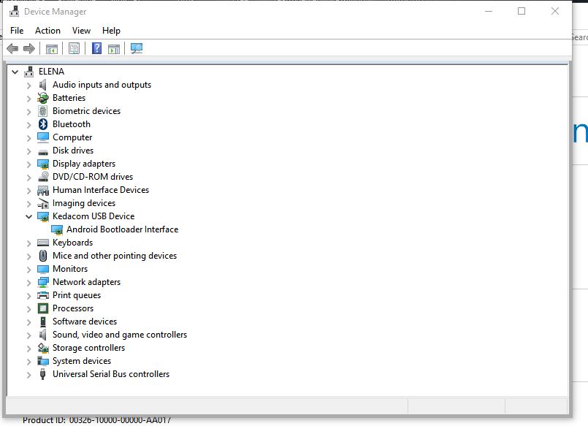Select Android Bootloader Interface device
Screen dimensions: 588x426
[x=122, y=229]
